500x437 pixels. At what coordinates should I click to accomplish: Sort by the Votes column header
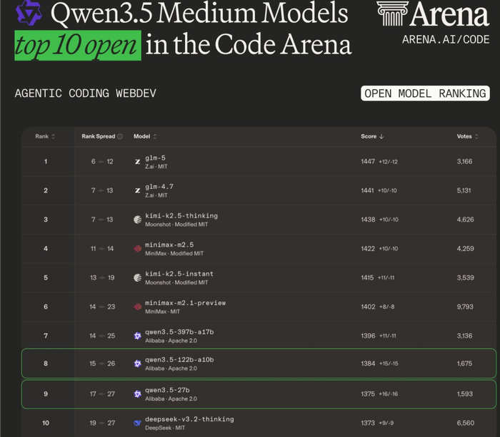tap(466, 136)
